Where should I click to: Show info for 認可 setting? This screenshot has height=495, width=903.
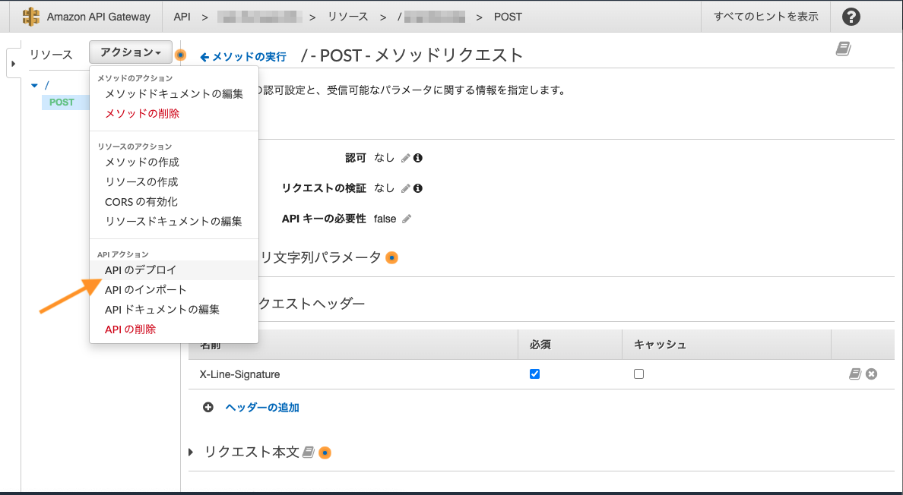point(418,157)
